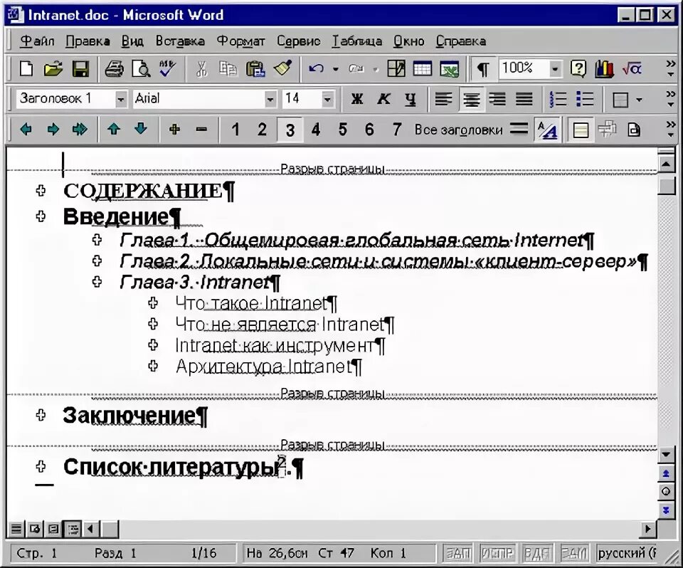The height and width of the screenshot is (568, 683).
Task: Open the Таблица menu
Action: click(x=356, y=41)
